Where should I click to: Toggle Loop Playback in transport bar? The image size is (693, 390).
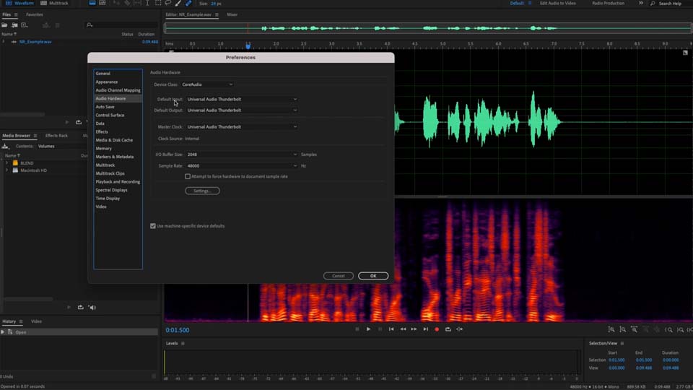coord(448,329)
